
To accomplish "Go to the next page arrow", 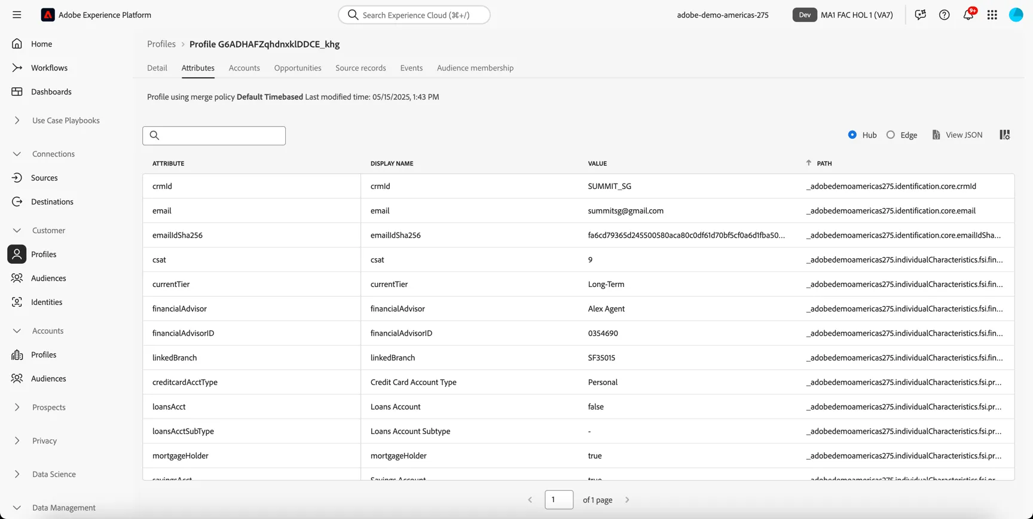I will pyautogui.click(x=627, y=500).
